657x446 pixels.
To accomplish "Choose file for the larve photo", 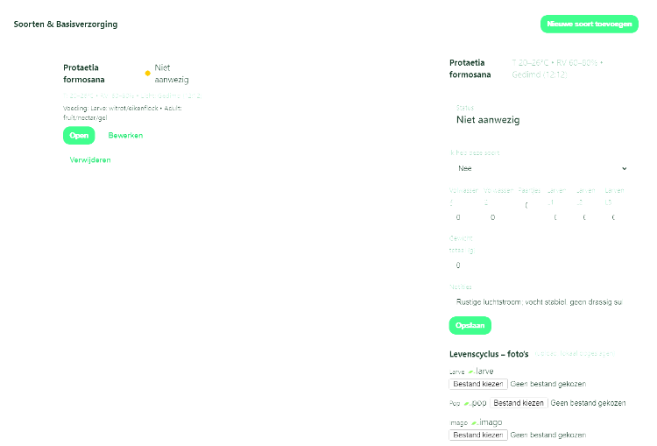I will 477,384.
